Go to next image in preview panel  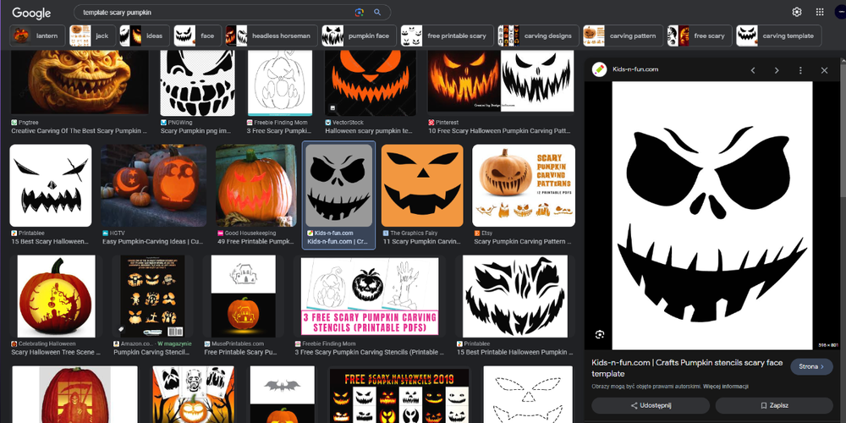pyautogui.click(x=777, y=70)
